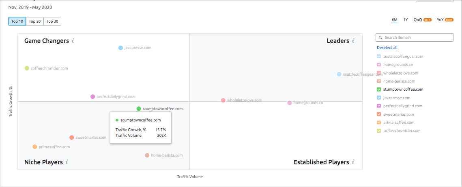The image size is (462, 187).
Task: Open the Niche Players info icon
Action: (67, 162)
